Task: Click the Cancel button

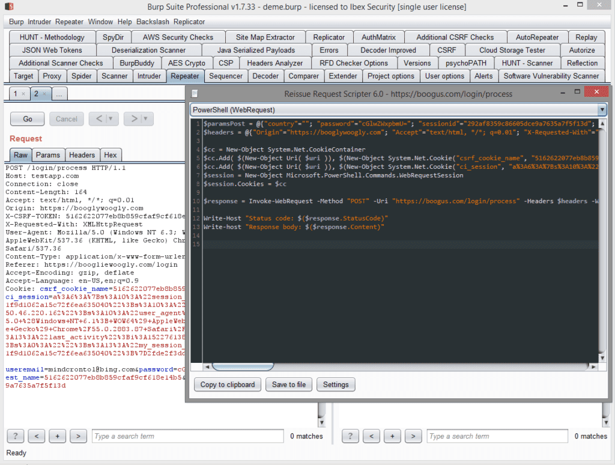Action: (66, 119)
